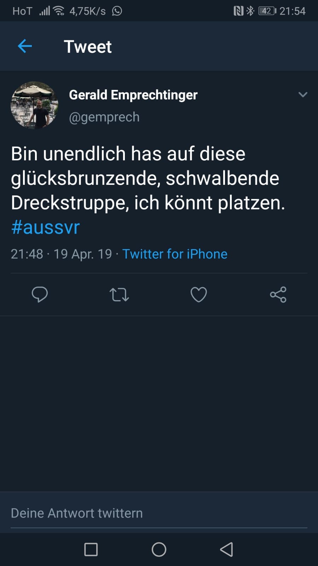Tap the WhatsApp notification icon in status bar

click(x=117, y=11)
